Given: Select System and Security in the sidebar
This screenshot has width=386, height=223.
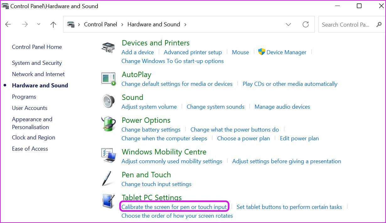Looking at the screenshot, I should click(36, 63).
